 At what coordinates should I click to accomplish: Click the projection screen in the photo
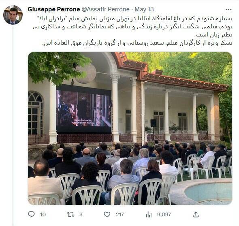point(84,109)
